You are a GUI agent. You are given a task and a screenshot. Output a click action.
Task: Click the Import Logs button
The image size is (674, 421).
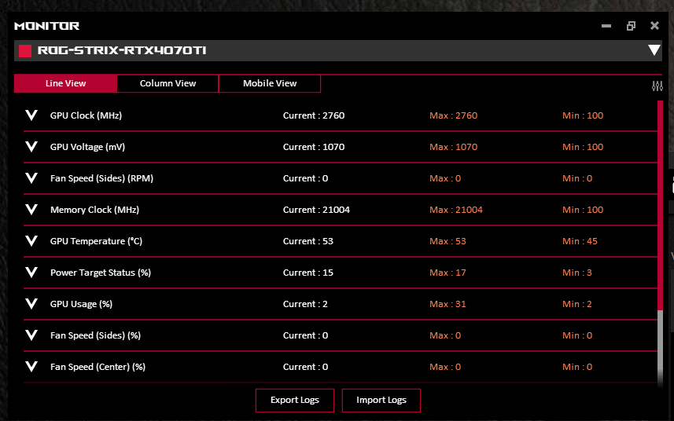381,400
